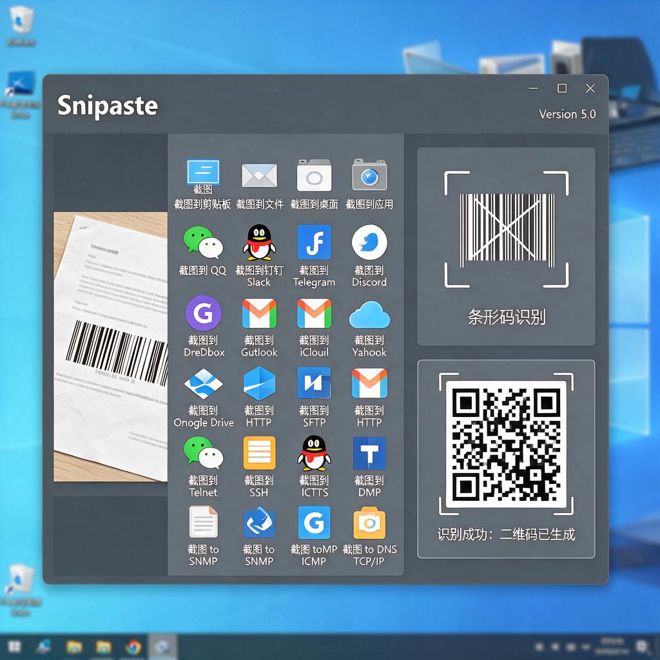Screen dimensions: 660x660
Task: Click the barcode document preview image
Action: coord(111,346)
